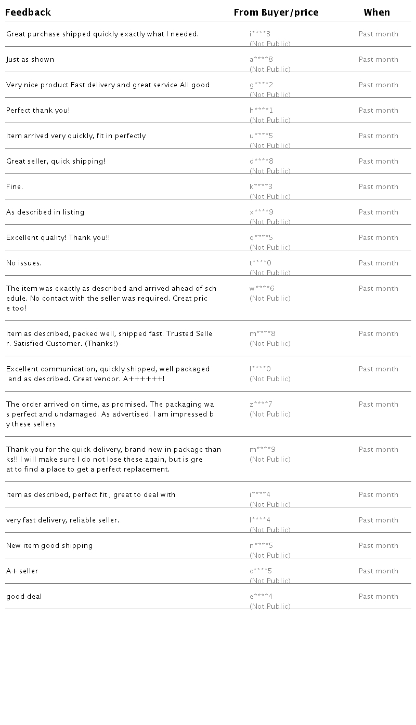Screen dimensions: 416x725
Task: Open buyer k****3 profile
Action: pos(261,187)
